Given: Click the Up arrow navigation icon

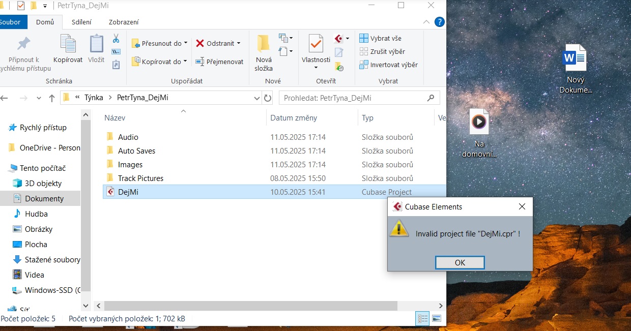Looking at the screenshot, I should [51, 98].
